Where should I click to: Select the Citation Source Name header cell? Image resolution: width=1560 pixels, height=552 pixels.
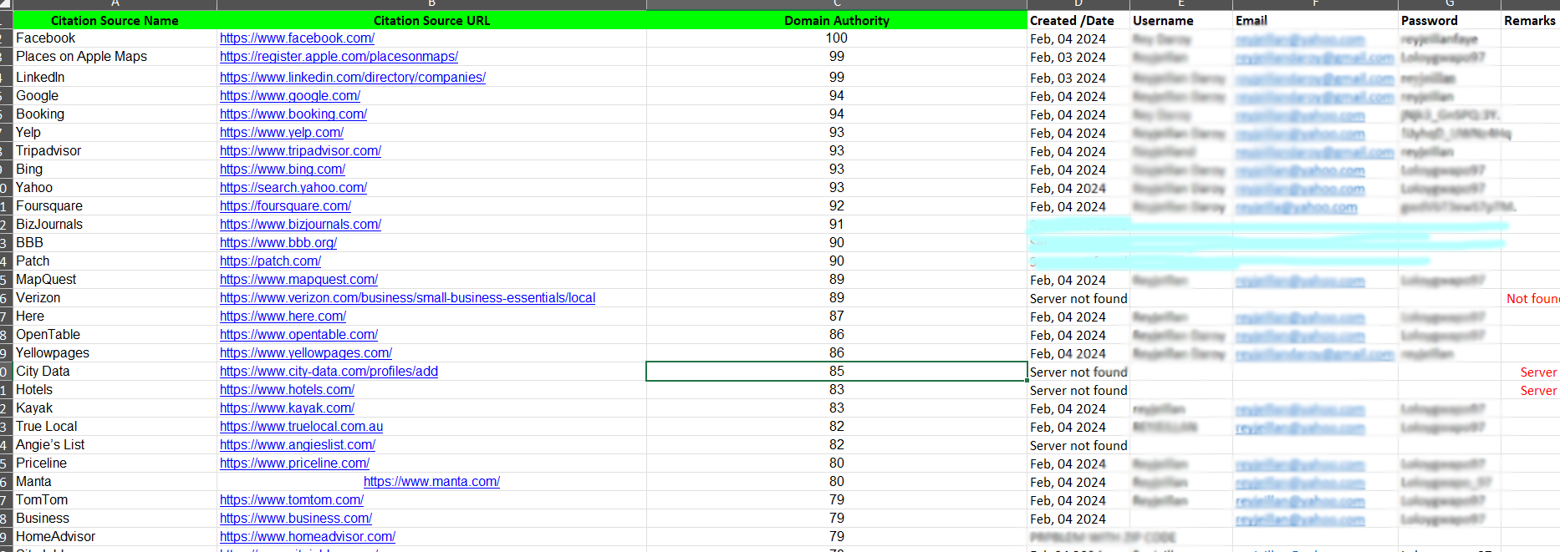(x=115, y=20)
